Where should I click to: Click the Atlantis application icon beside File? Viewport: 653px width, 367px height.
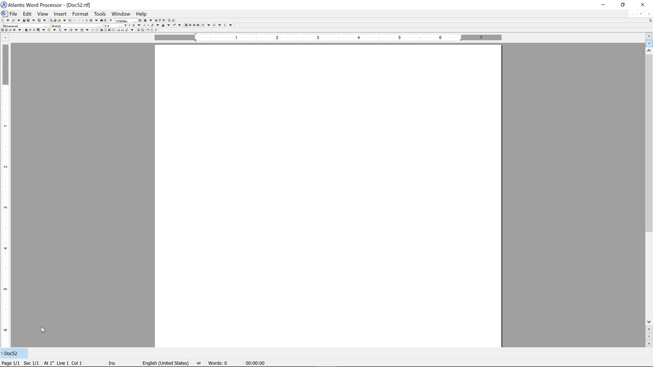[4, 14]
